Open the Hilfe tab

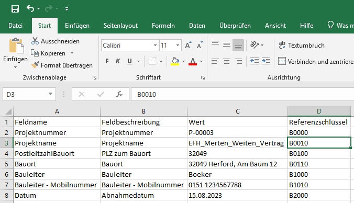(306, 26)
